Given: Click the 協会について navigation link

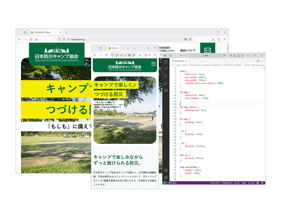Looking at the screenshot, I should [188, 50].
